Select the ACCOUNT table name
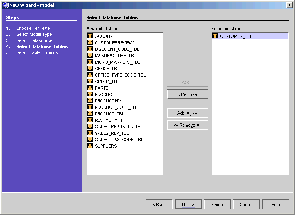The width and height of the screenshot is (295, 215). click(105, 36)
